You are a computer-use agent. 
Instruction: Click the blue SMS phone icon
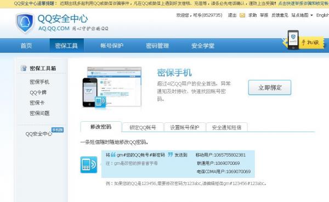click(89, 165)
